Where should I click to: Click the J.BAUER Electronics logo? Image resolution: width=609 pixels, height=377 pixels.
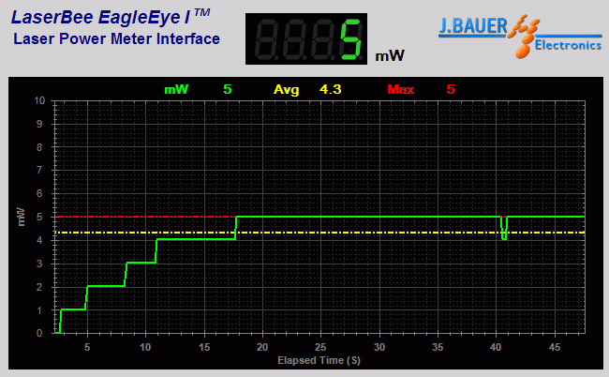pos(520,37)
